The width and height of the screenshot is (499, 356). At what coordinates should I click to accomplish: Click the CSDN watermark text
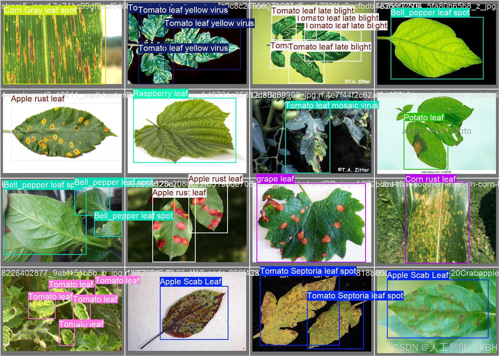445,348
